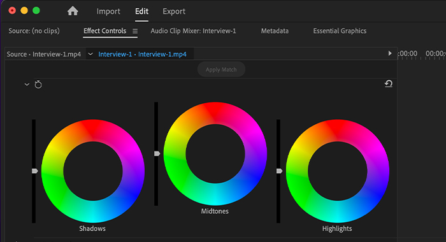Viewport: 446px width, 242px height.
Task: Go to the Home screen icon
Action: pos(73,11)
